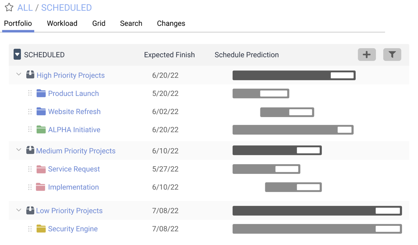This screenshot has width=418, height=245.
Task: Click the green folder icon for ALPHA Initiative
Action: pos(41,130)
